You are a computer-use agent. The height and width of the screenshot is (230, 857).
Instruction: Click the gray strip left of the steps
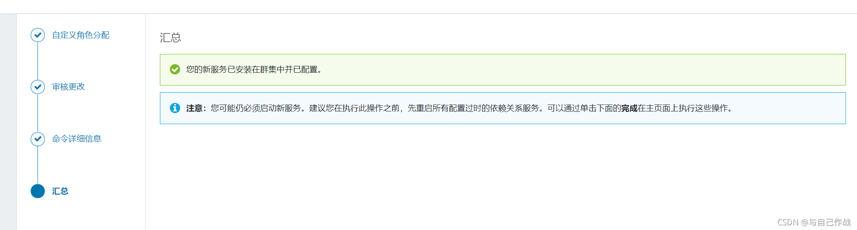tap(8, 122)
